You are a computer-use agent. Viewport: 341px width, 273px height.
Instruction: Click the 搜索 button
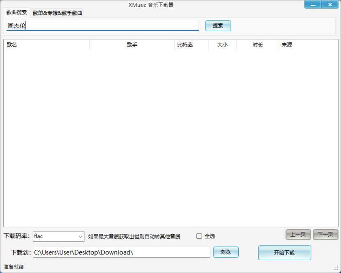(218, 26)
